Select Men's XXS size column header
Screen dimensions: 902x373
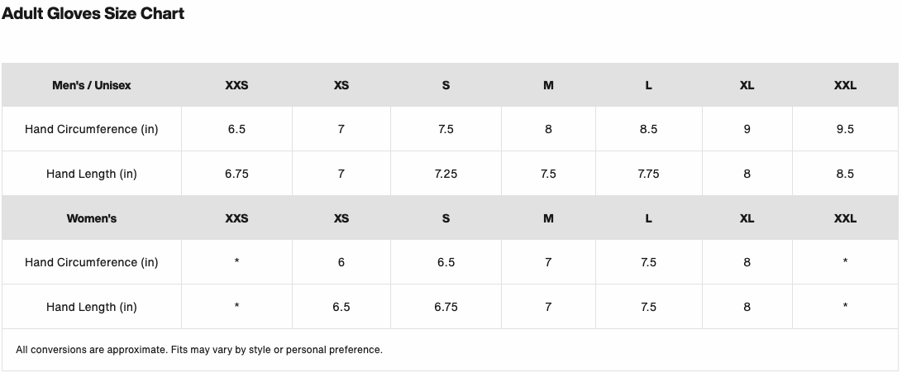236,85
